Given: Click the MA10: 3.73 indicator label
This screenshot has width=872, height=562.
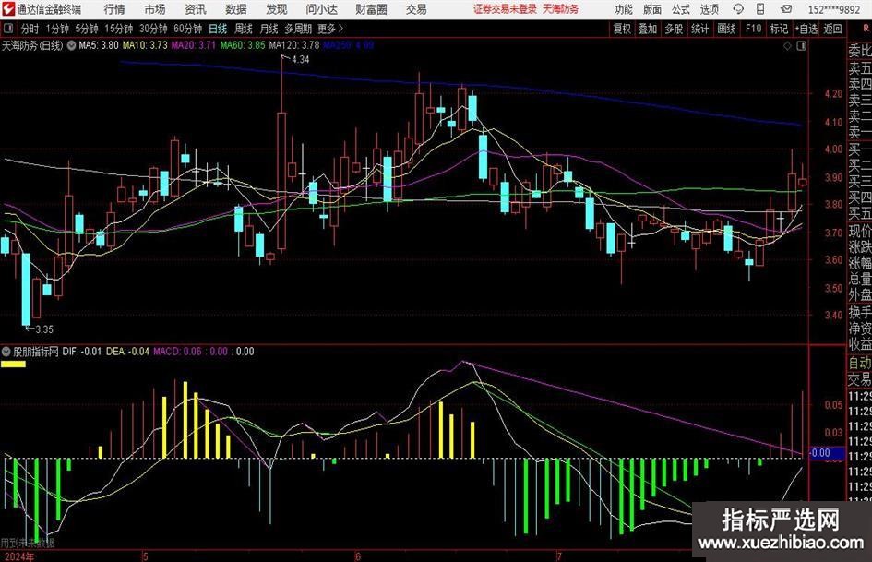Looking at the screenshot, I should coord(145,45).
